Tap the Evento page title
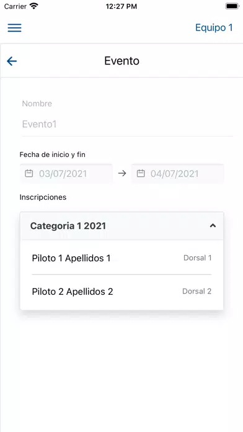 [x=122, y=61]
